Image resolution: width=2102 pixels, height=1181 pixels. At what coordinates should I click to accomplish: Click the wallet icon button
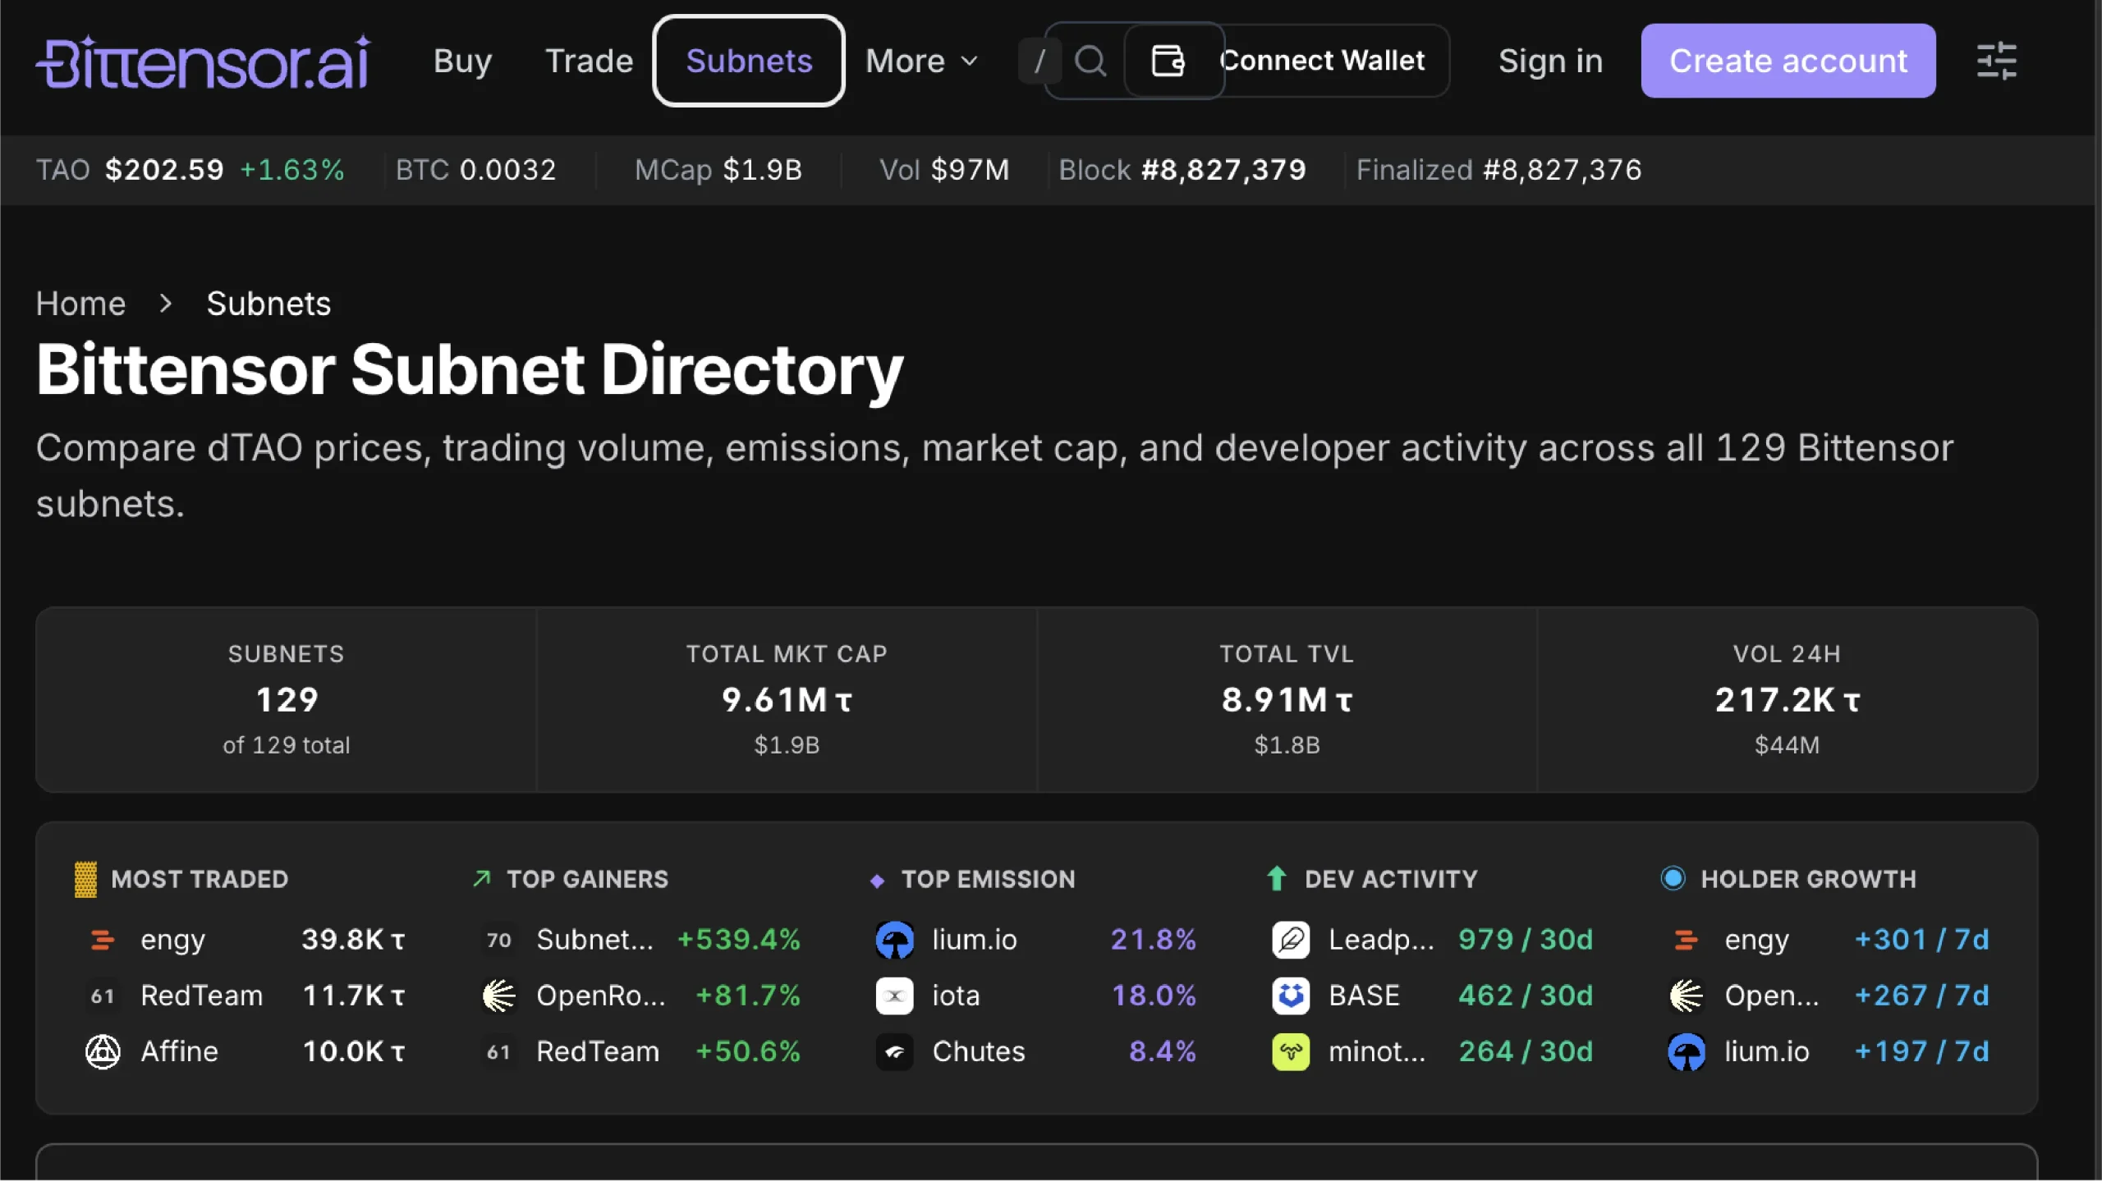point(1168,61)
